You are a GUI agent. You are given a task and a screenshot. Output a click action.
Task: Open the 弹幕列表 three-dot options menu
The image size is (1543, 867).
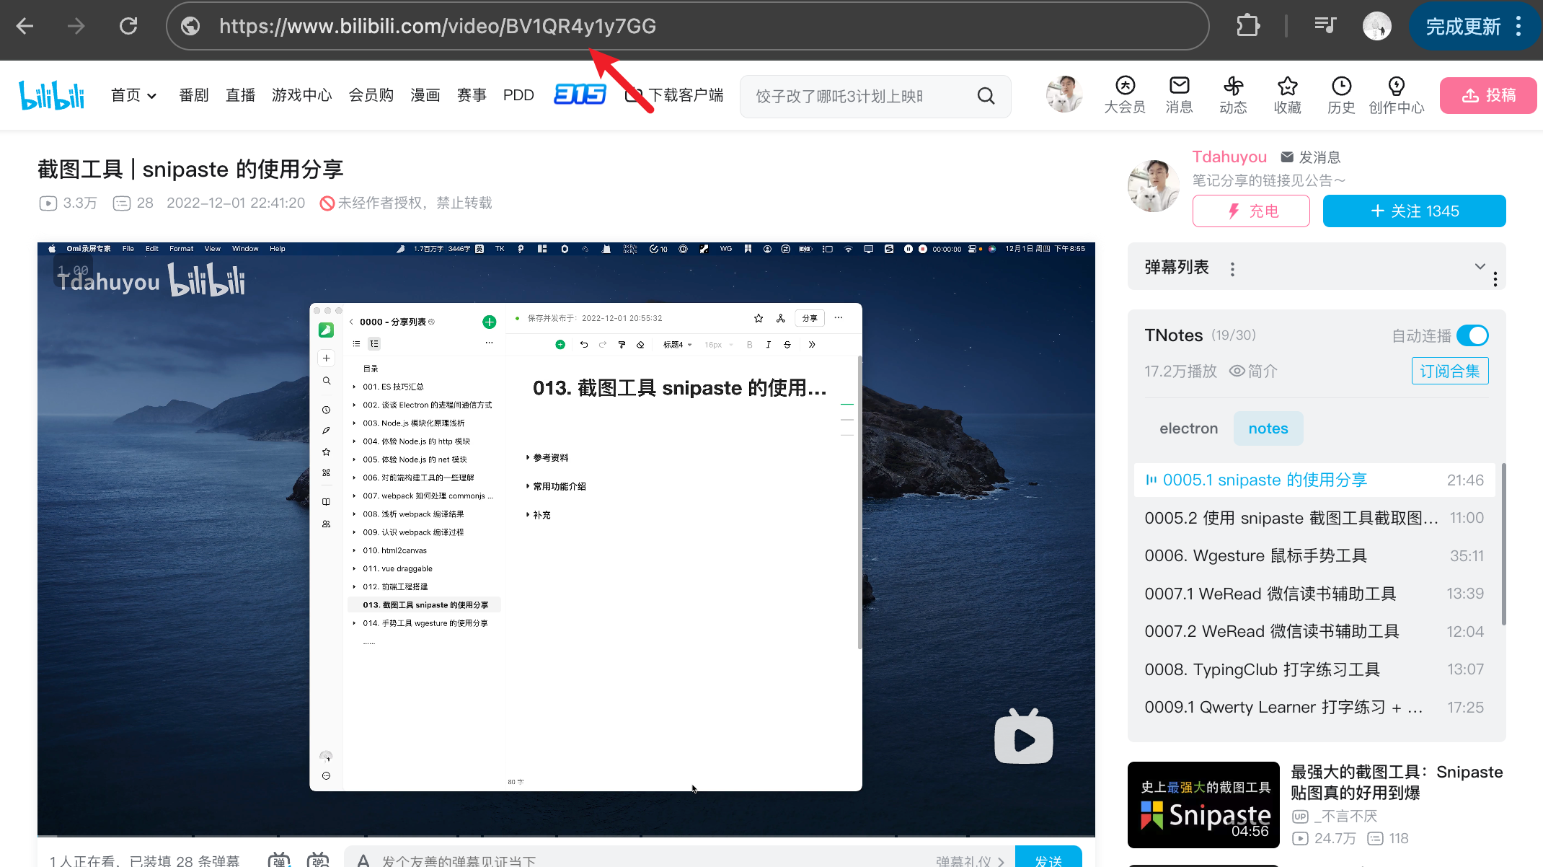(1232, 268)
